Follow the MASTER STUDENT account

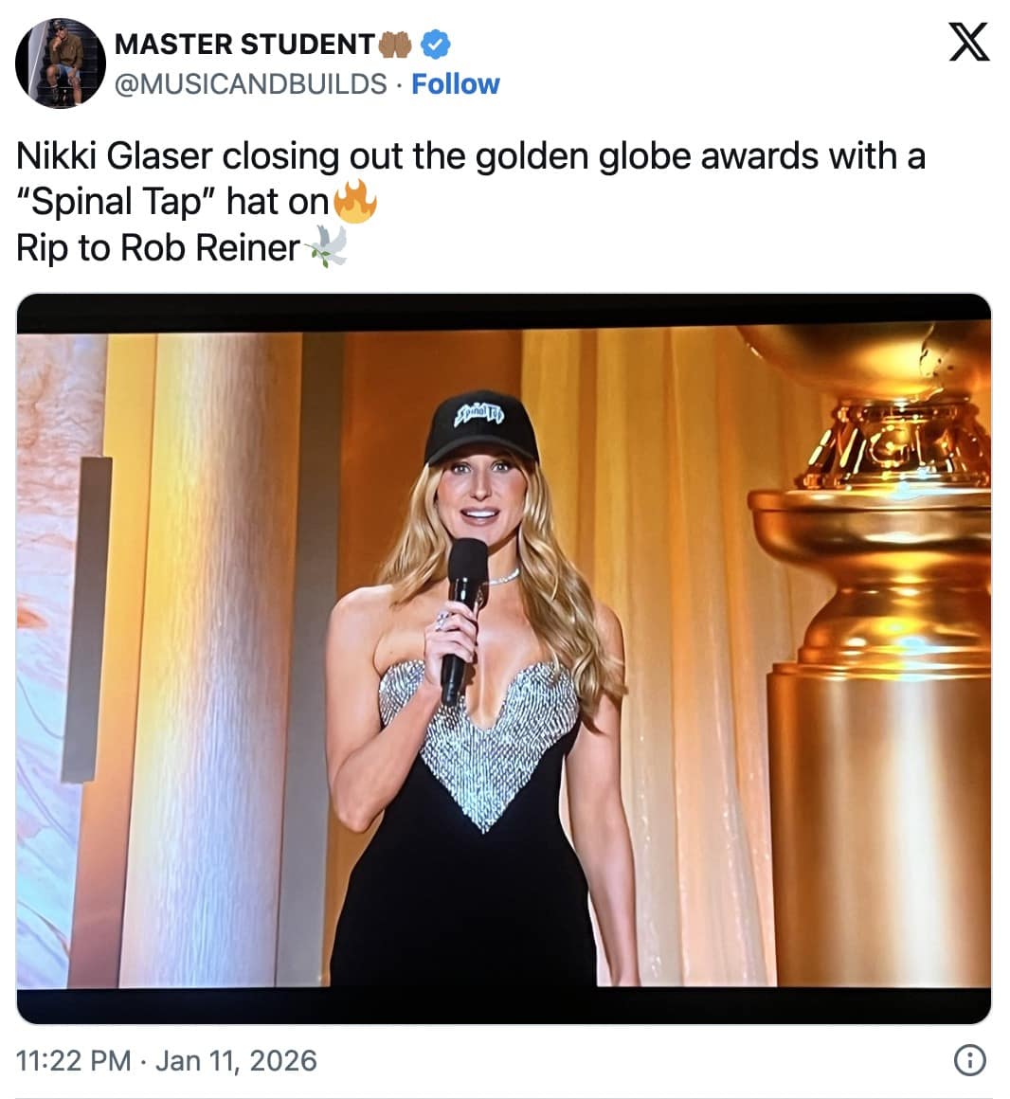click(456, 84)
